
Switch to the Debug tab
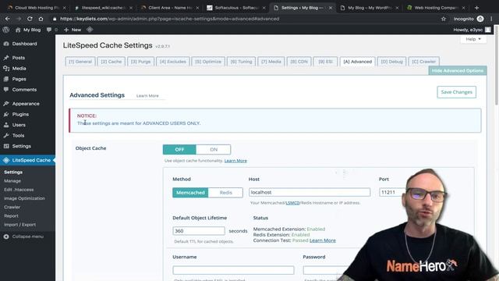click(x=391, y=62)
